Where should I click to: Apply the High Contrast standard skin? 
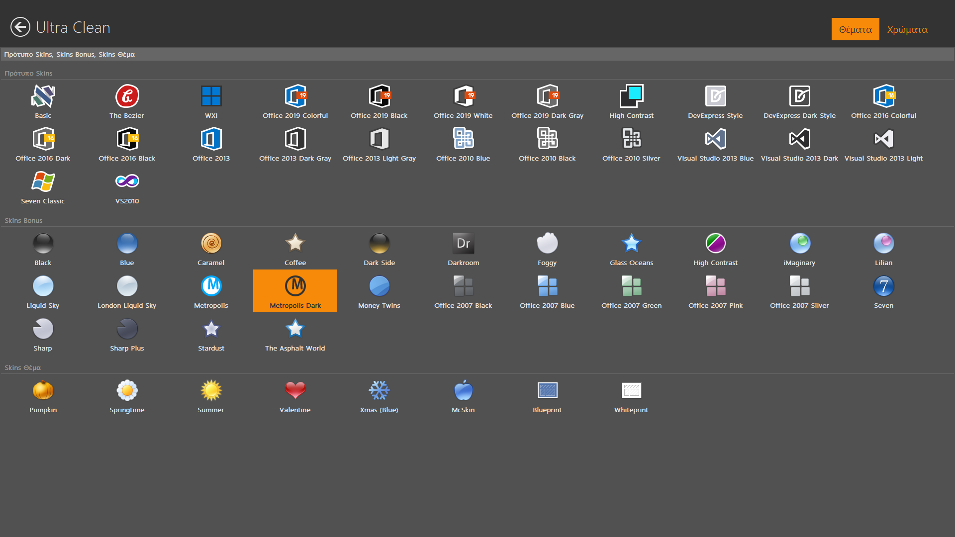631,96
